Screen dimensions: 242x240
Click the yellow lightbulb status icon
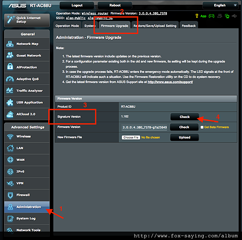(x=197, y=16)
